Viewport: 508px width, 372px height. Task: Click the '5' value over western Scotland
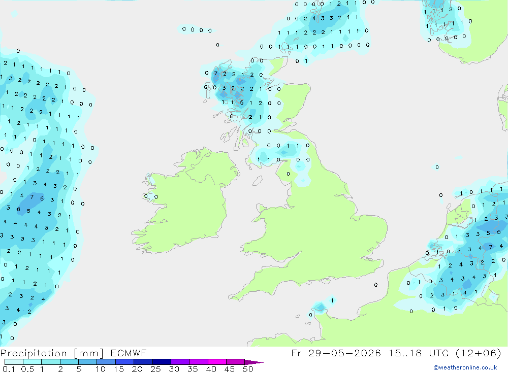[242, 103]
